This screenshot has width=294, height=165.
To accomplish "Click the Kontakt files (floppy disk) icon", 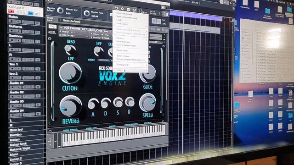I will (x=116, y=8).
